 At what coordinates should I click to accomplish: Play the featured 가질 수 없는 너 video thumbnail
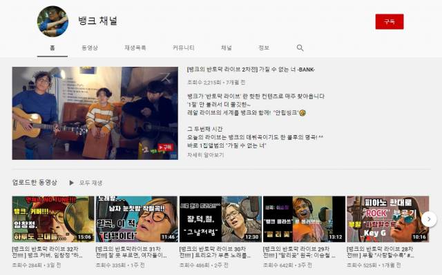[95, 113]
